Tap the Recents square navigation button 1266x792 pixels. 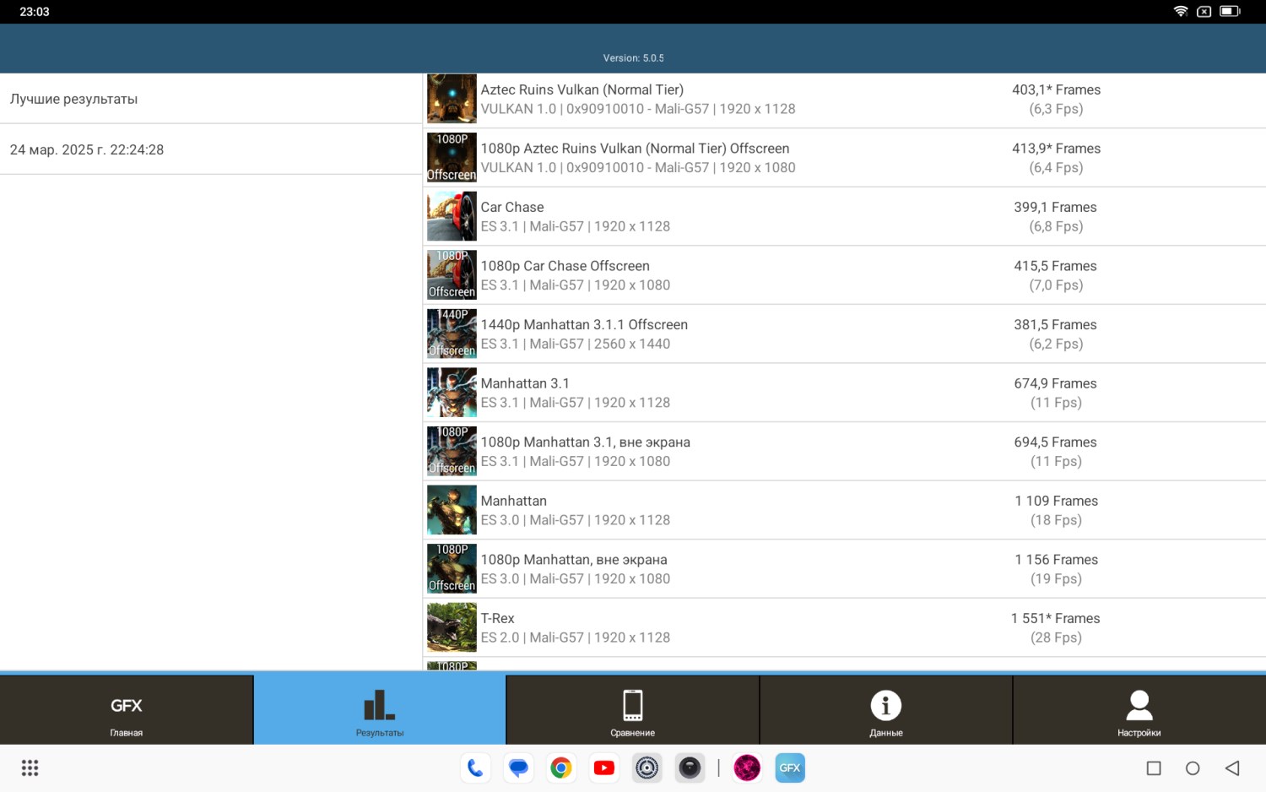coord(1154,768)
